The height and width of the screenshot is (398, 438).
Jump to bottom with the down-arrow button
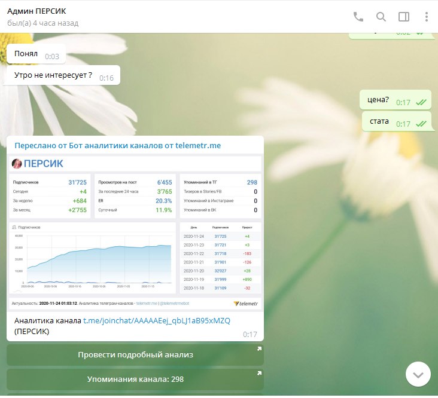point(418,374)
